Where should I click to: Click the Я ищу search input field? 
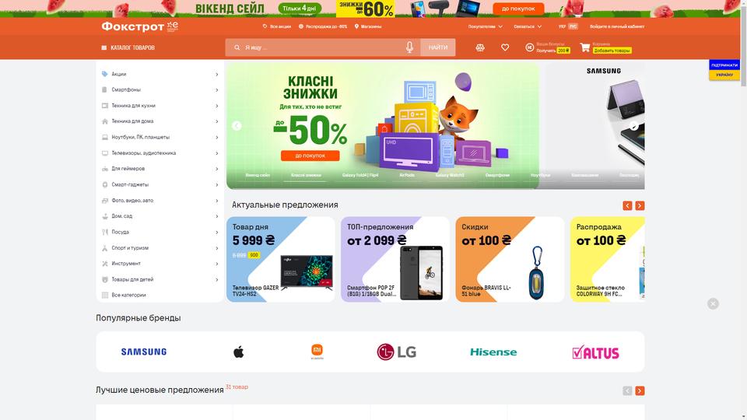[x=322, y=47]
